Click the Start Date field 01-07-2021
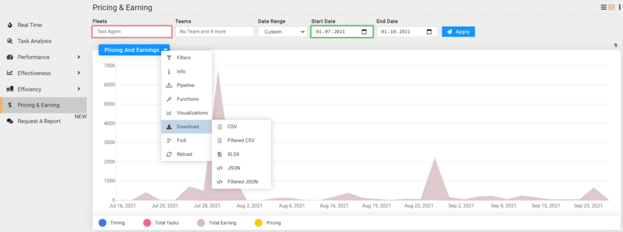623x232 pixels. click(x=342, y=32)
